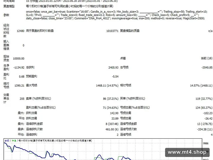Click the net profit value -1134.92
Screen dimensions: 213x160
pyautogui.click(x=19, y=67)
